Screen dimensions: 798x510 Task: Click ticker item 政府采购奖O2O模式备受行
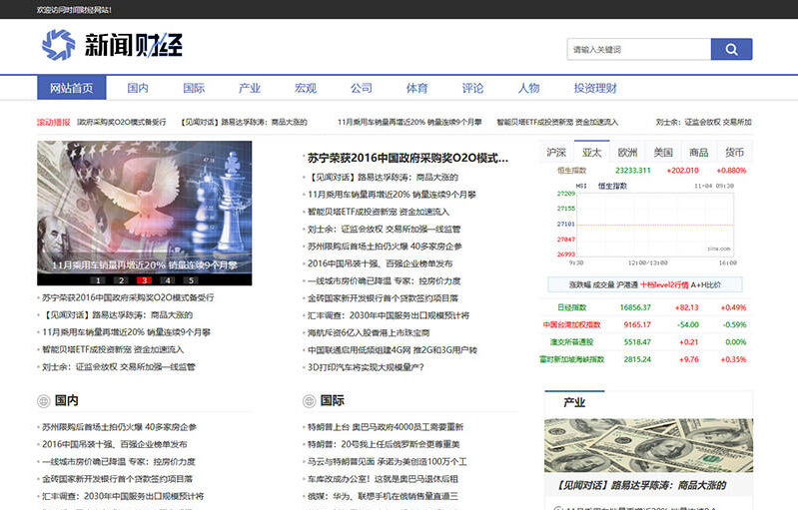pyautogui.click(x=122, y=122)
